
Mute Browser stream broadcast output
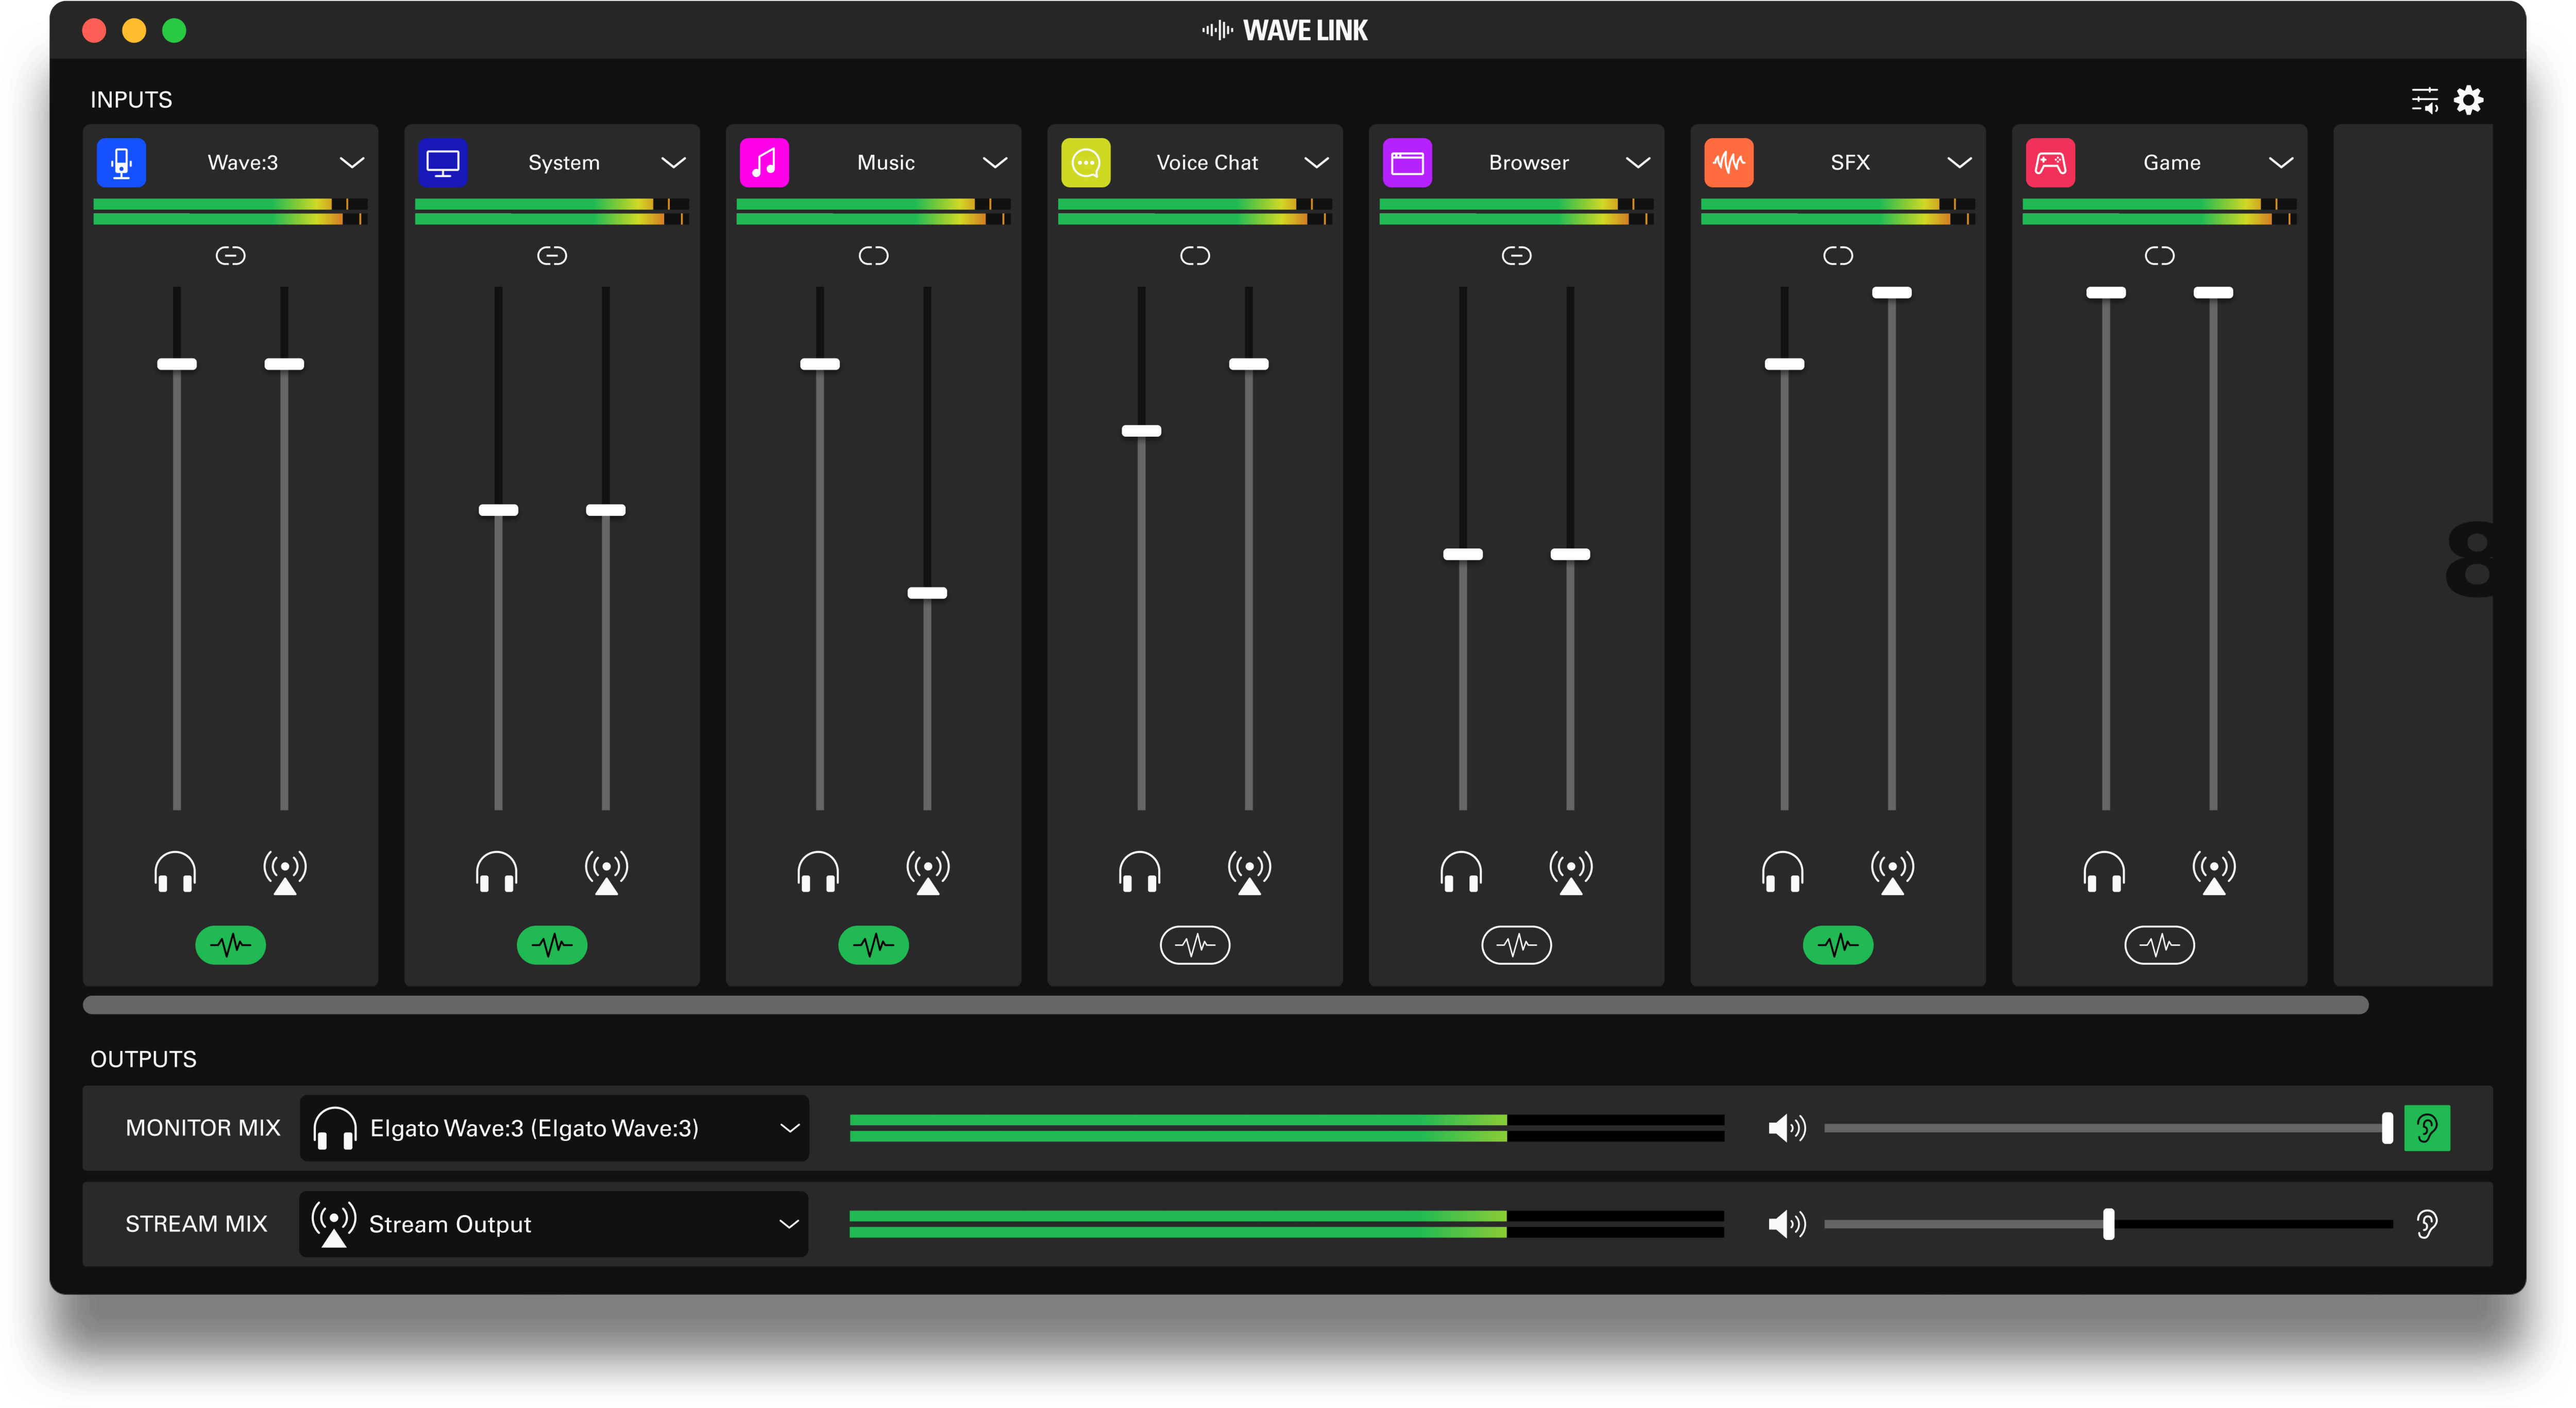1571,872
